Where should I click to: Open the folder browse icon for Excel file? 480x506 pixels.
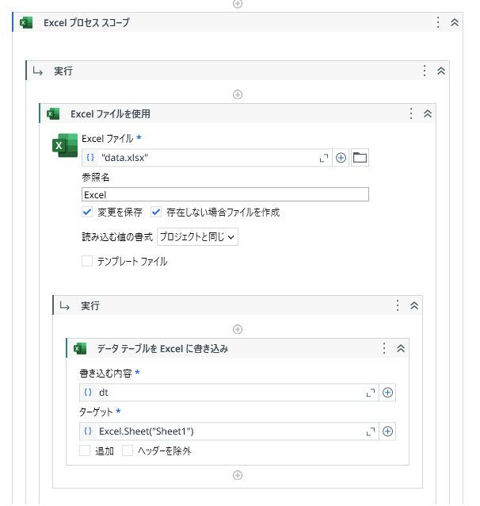(x=360, y=158)
